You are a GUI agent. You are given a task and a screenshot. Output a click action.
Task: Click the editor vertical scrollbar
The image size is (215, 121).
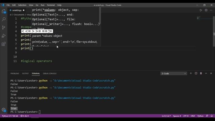[214, 32]
